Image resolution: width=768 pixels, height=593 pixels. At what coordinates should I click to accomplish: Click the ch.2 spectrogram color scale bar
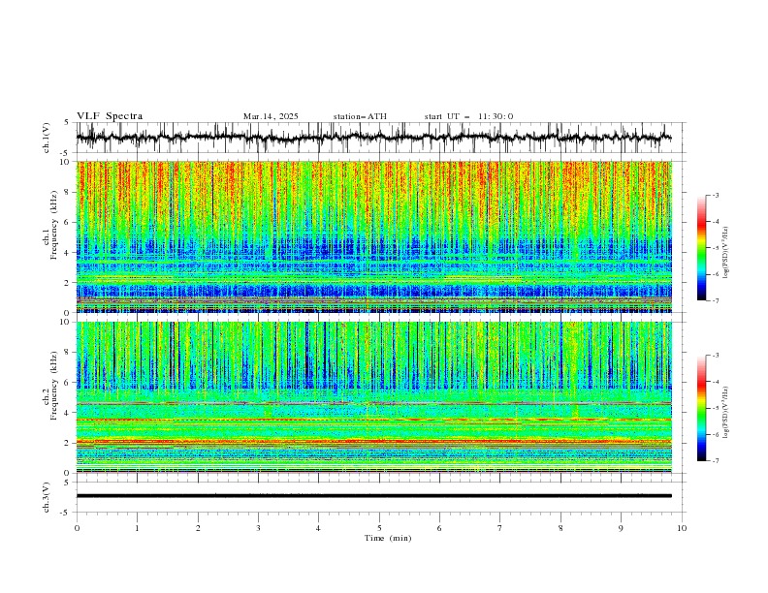click(701, 408)
